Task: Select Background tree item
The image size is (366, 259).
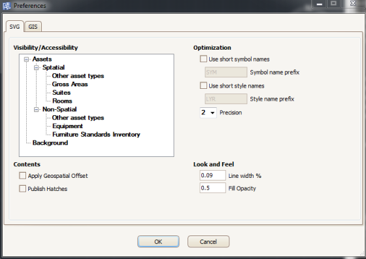Action: [x=50, y=143]
